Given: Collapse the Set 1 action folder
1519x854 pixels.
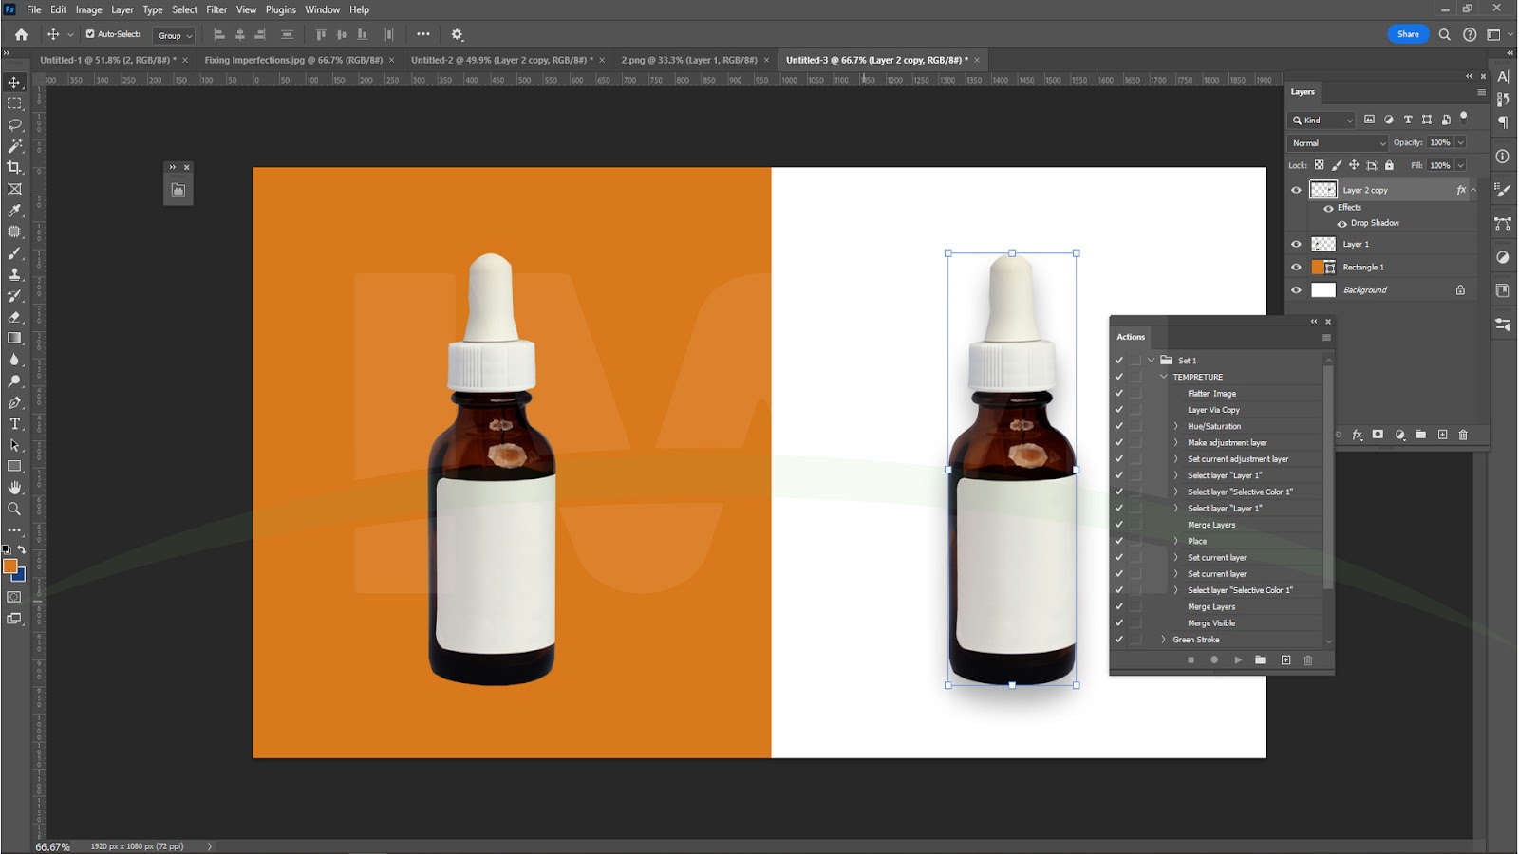Looking at the screenshot, I should click(1151, 361).
